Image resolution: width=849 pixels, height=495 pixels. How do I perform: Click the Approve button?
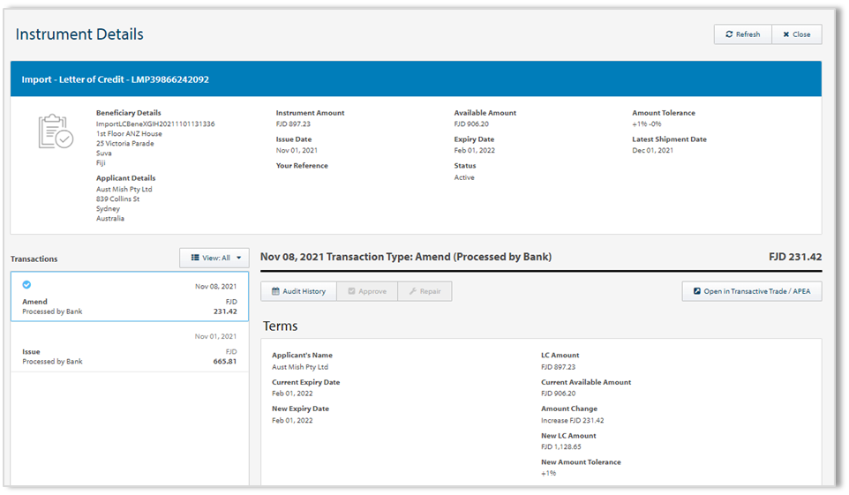367,291
